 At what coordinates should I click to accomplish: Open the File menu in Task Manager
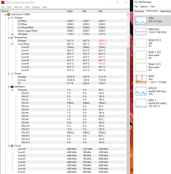coord(136,7)
